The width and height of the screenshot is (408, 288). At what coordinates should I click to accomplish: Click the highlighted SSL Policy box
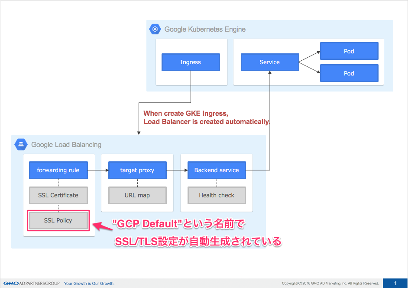(x=58, y=220)
